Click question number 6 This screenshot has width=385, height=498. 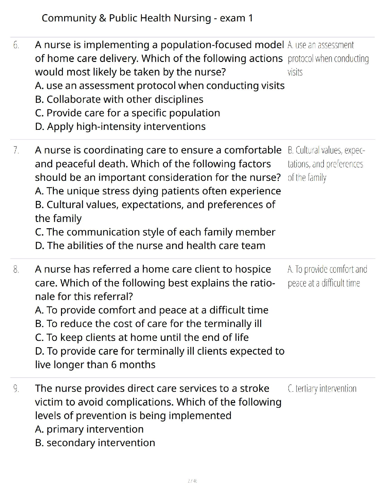point(16,45)
